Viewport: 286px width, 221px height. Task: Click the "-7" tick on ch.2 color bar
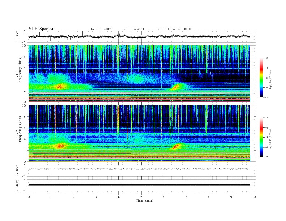[x=266, y=157]
